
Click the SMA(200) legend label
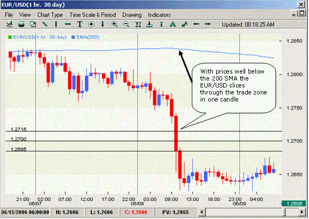pyautogui.click(x=87, y=37)
